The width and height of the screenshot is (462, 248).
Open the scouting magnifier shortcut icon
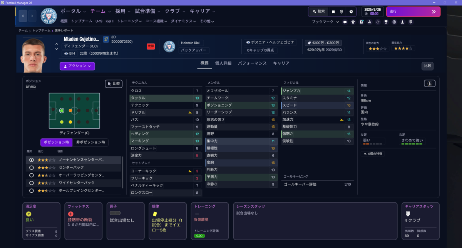click(x=370, y=22)
